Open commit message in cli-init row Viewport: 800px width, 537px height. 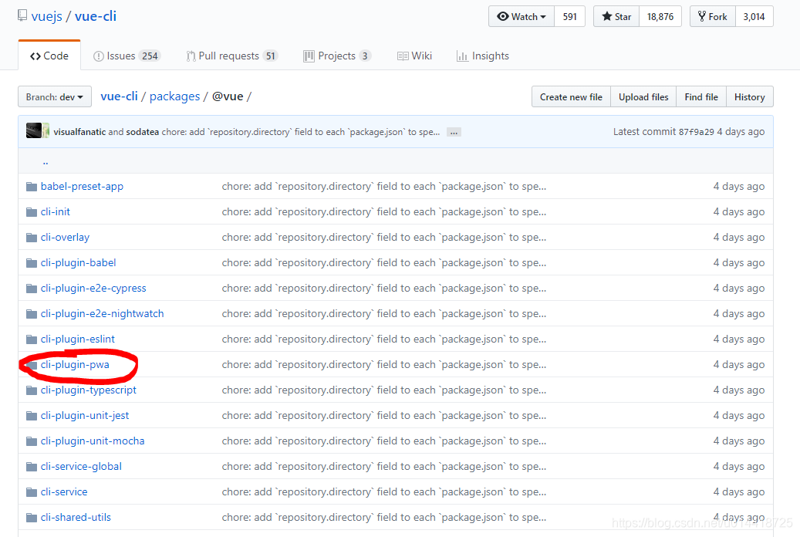(x=383, y=212)
